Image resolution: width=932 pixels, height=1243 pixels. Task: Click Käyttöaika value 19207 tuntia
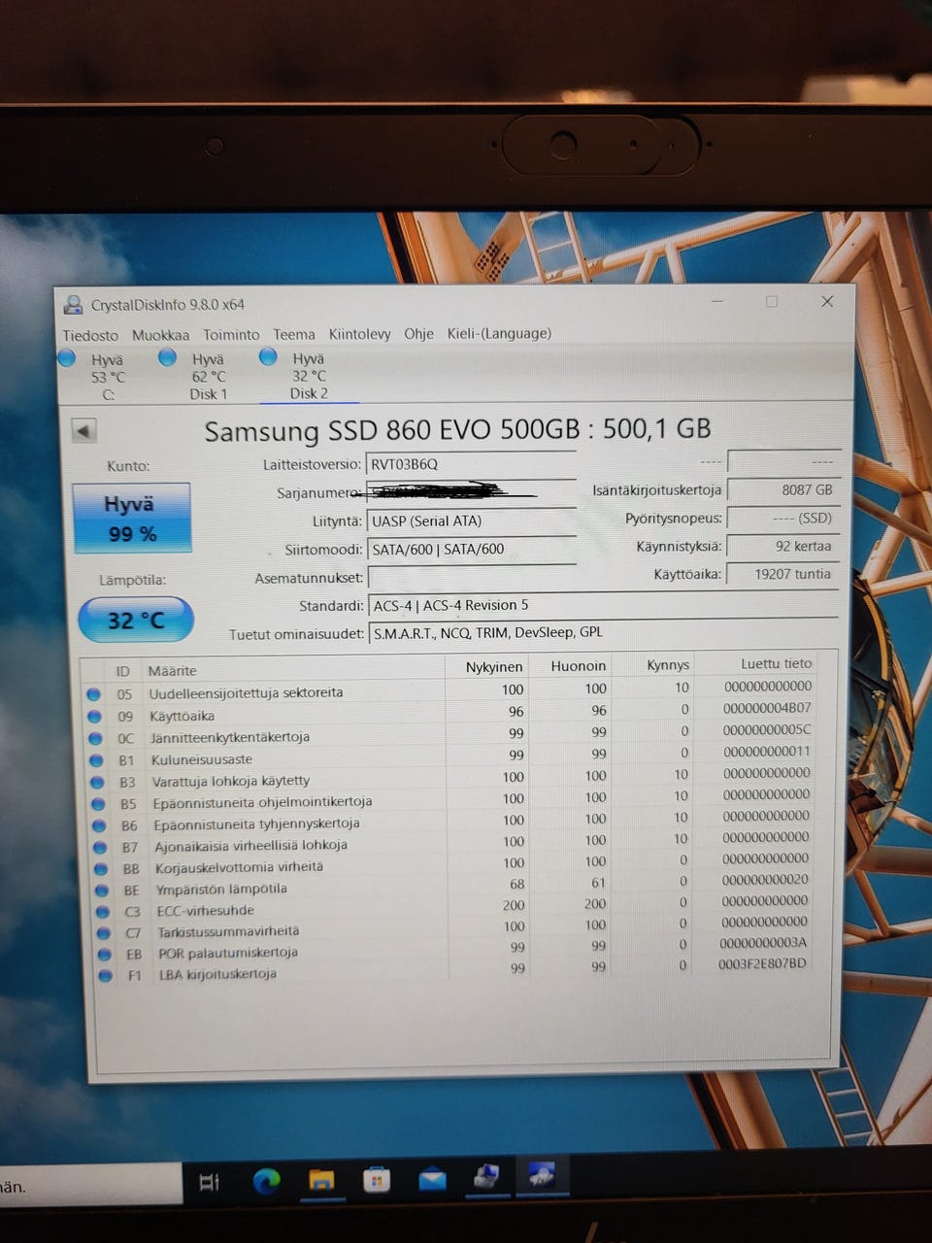tap(782, 574)
